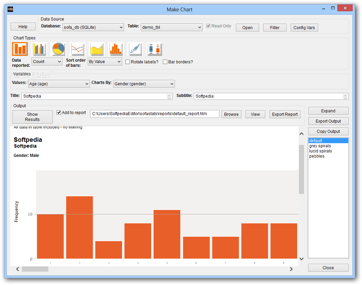
Task: Click the Filter button
Action: click(275, 27)
